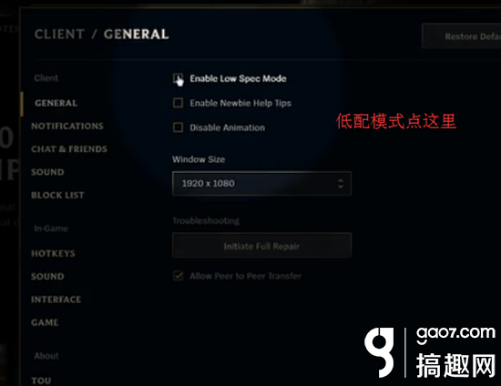Viewport: 501px width, 386px height.
Task: Check the Disable Animation box
Action: tap(178, 127)
